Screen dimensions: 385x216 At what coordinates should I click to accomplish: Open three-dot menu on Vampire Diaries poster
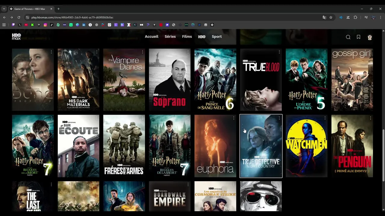(143, 52)
